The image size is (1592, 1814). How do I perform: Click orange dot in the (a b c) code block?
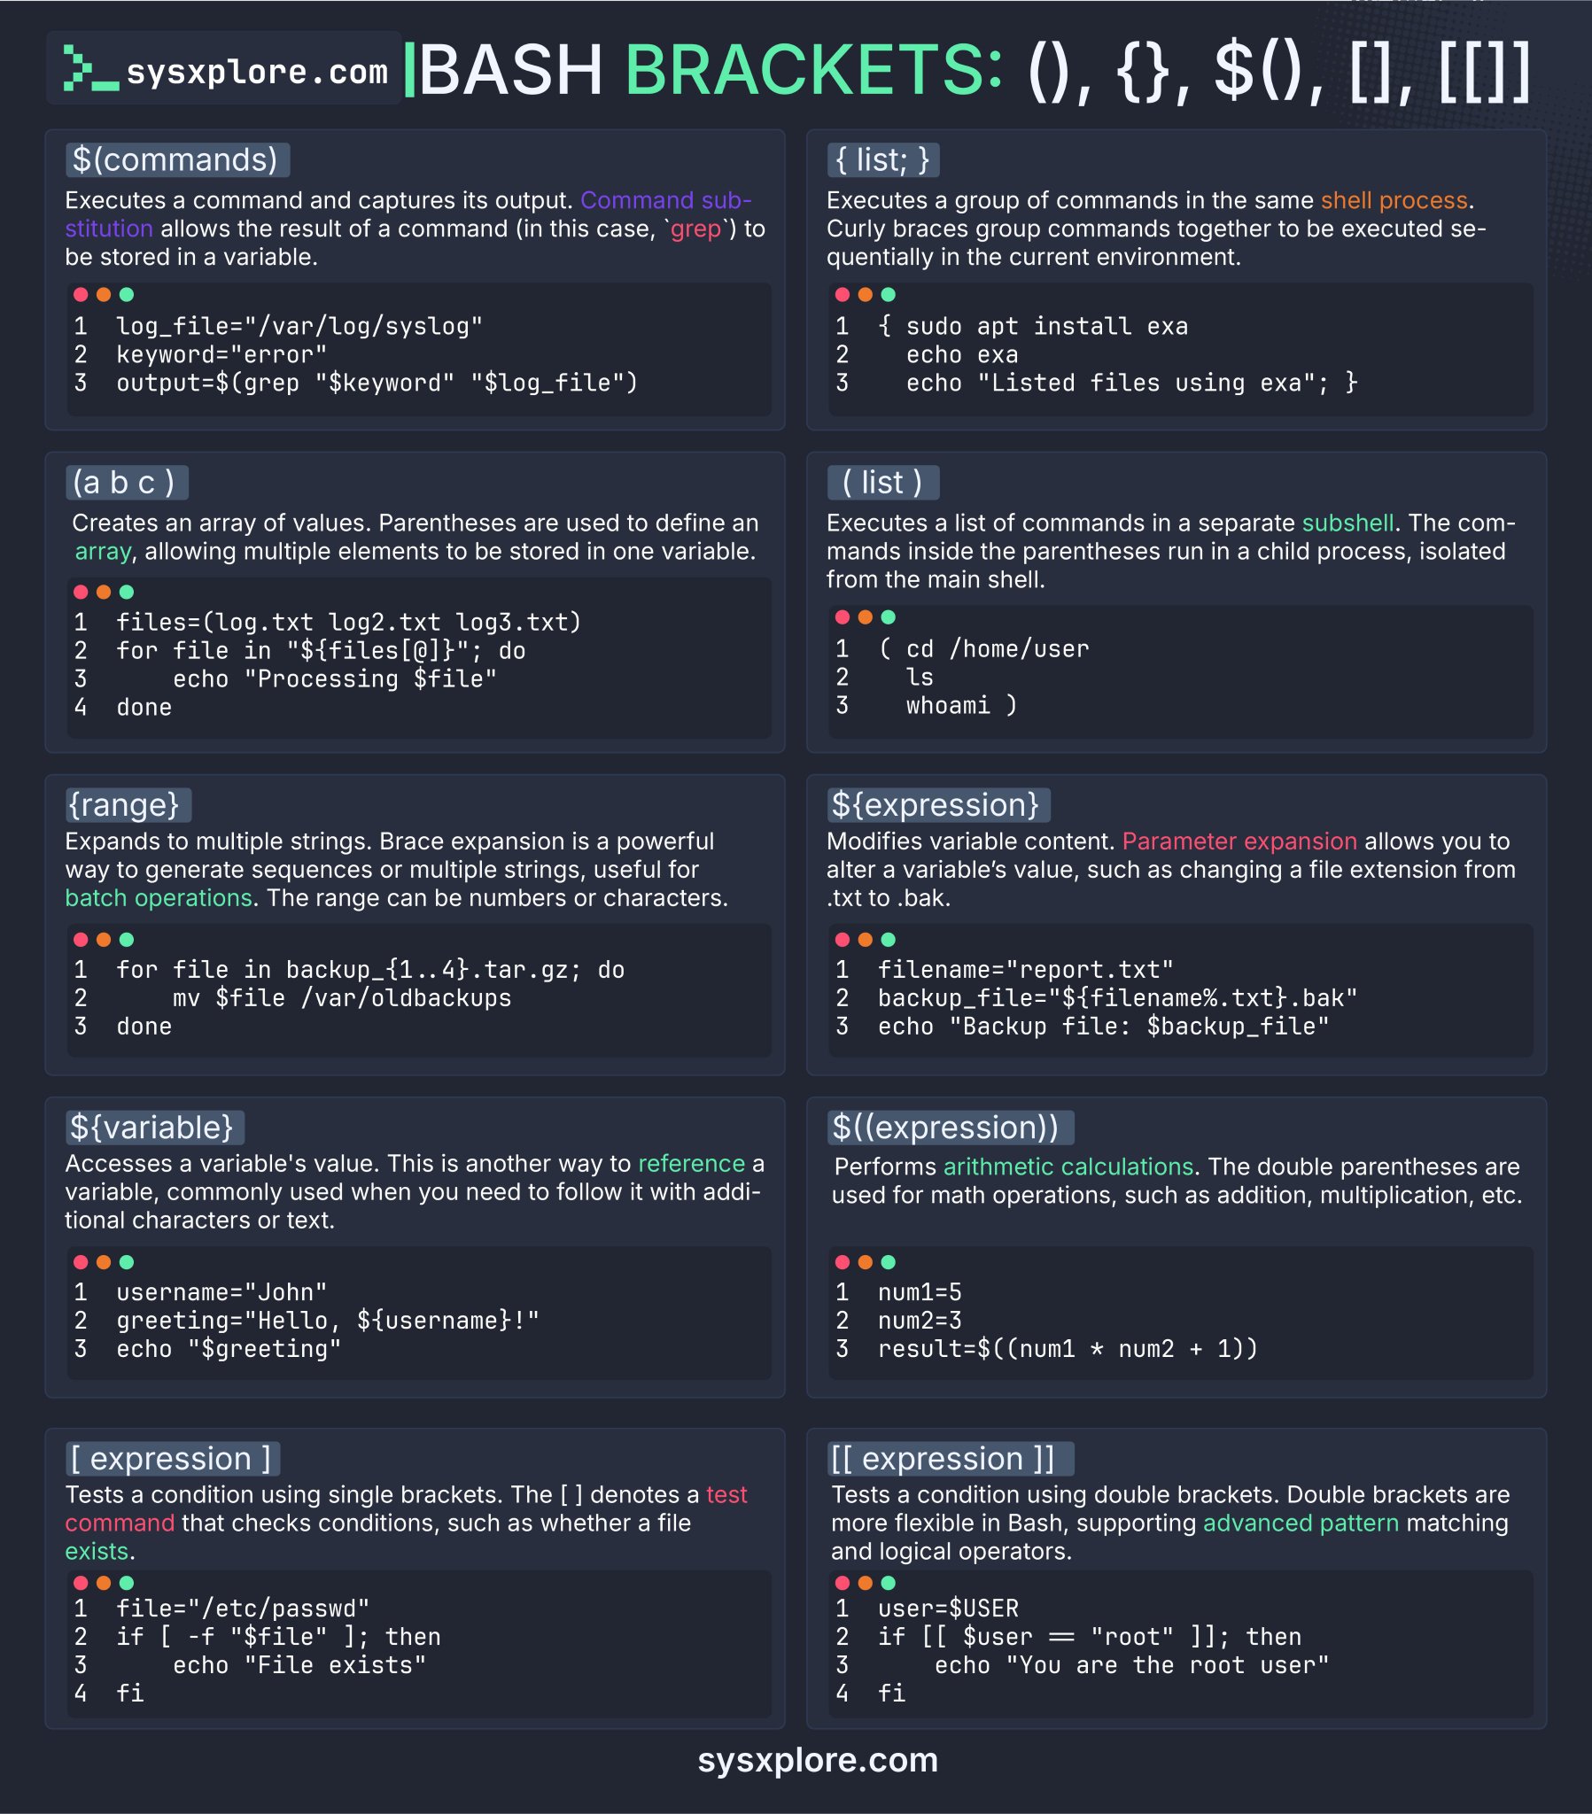tap(104, 592)
